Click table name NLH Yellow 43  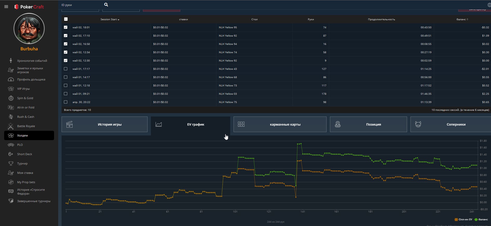[228, 69]
